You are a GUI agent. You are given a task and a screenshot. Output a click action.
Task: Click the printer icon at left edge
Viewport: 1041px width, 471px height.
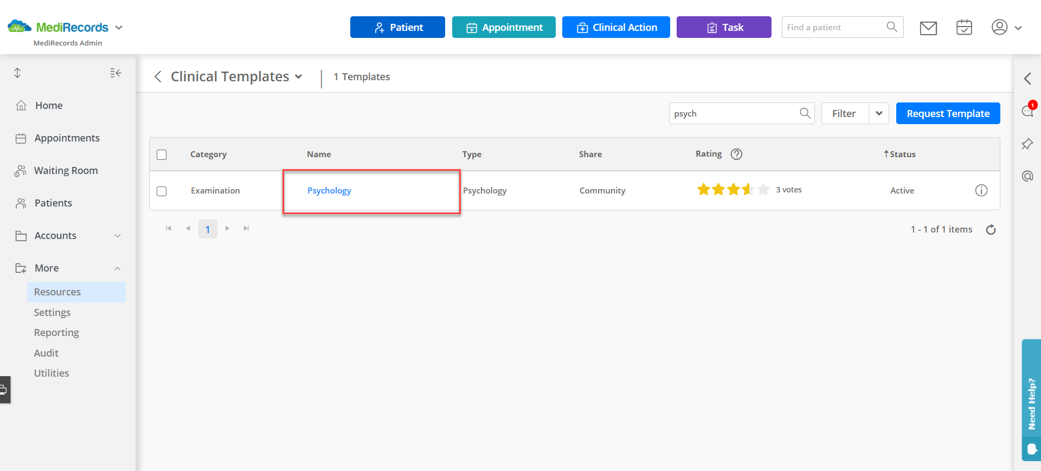(4, 389)
